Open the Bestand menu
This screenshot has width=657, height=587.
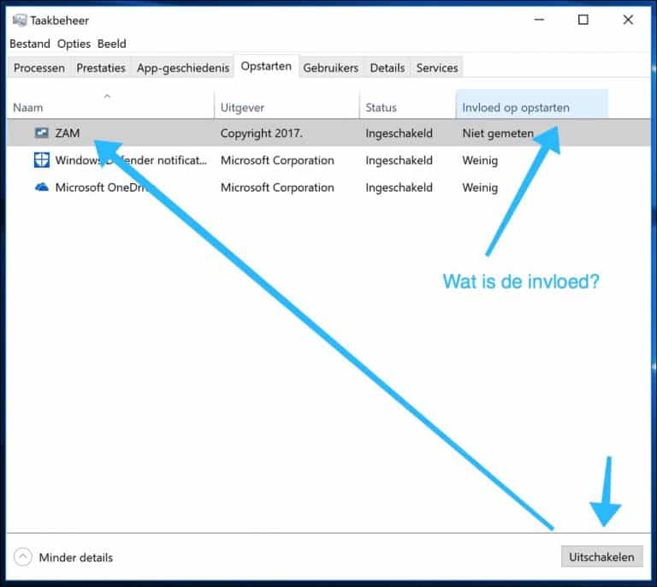(x=30, y=44)
